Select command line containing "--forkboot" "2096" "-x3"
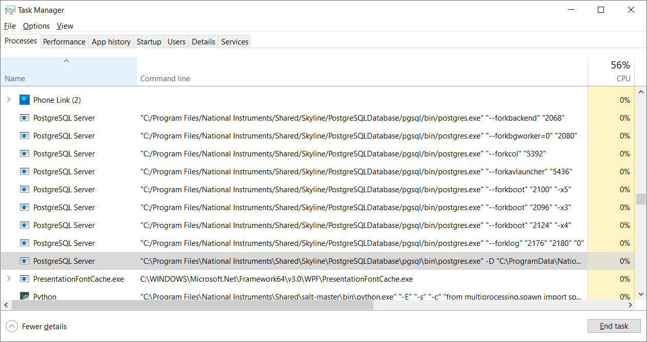The height and width of the screenshot is (342, 647). (356, 208)
